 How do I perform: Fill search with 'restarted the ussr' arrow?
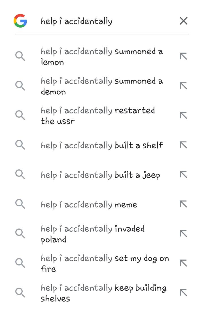coord(184,115)
